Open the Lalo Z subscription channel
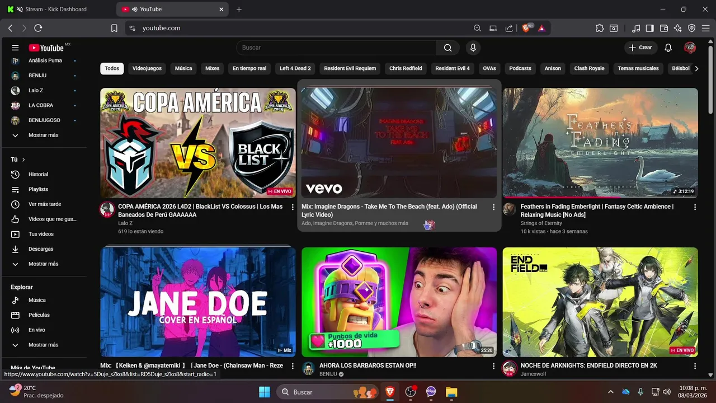Image resolution: width=716 pixels, height=403 pixels. (x=44, y=91)
